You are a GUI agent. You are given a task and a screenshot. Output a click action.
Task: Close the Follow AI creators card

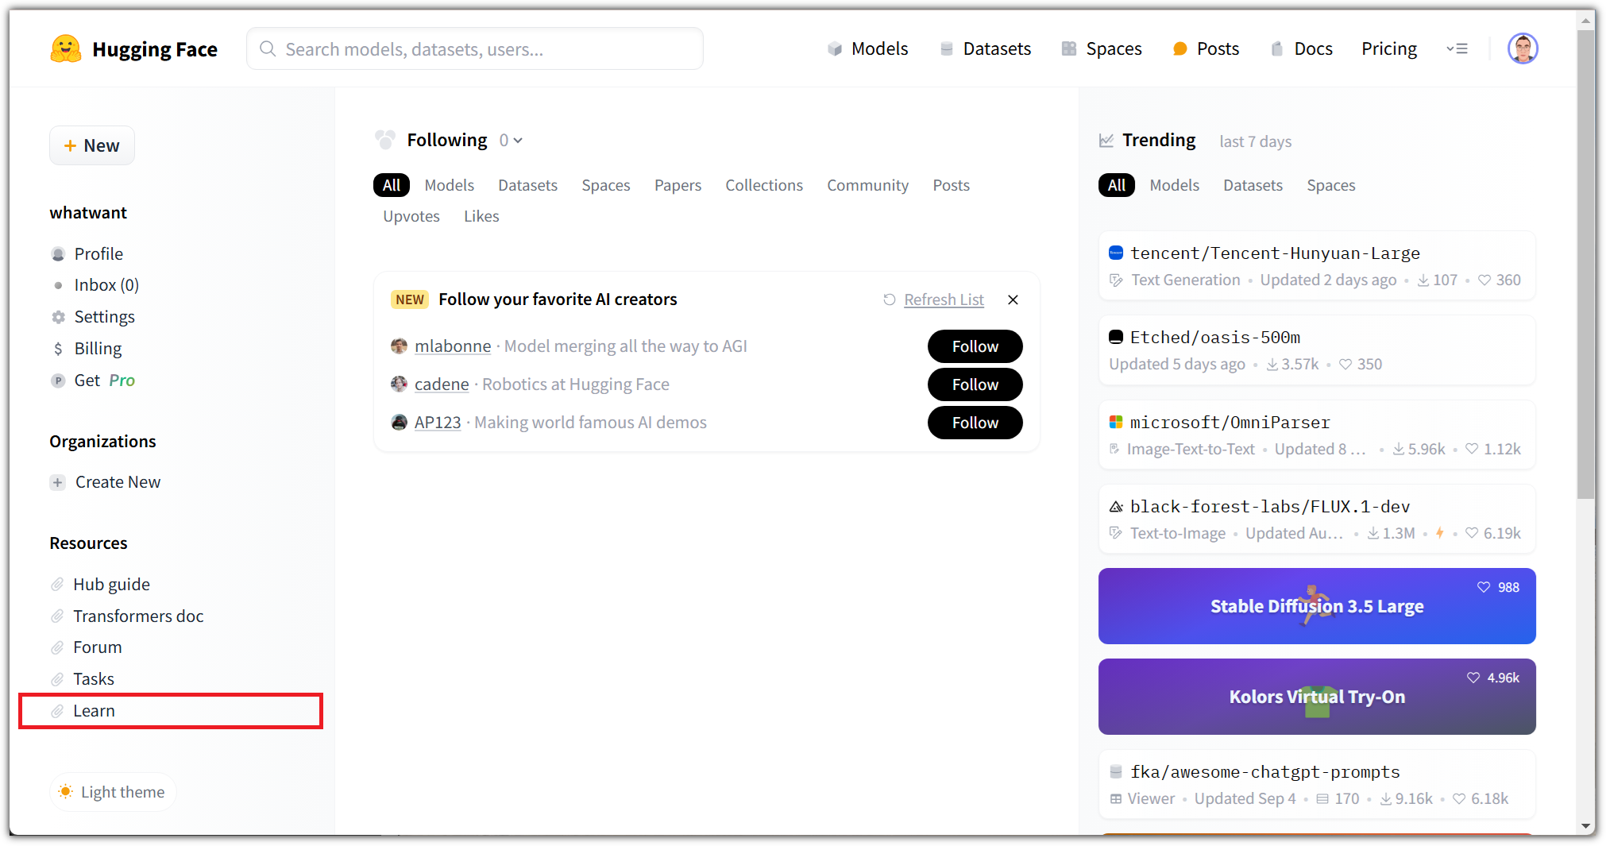point(1013,299)
